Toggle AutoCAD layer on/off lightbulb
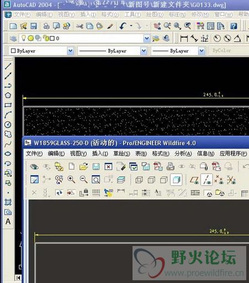249x283 pixels. coord(24,38)
